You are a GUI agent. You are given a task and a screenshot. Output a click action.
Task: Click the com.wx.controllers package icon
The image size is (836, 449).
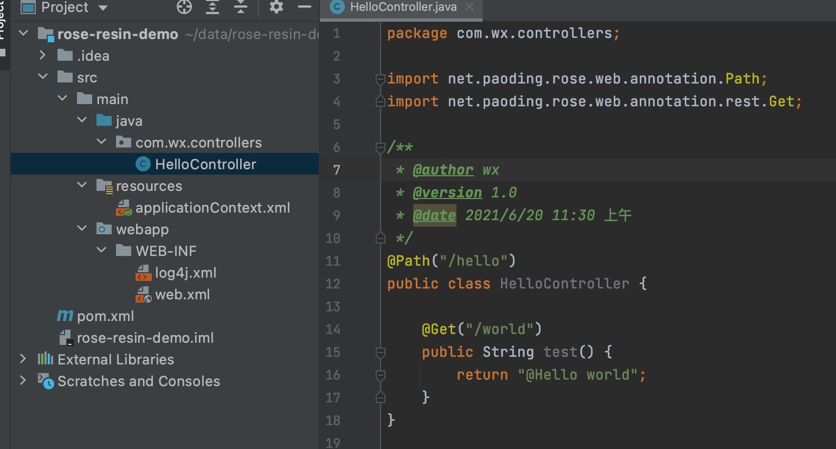click(124, 142)
